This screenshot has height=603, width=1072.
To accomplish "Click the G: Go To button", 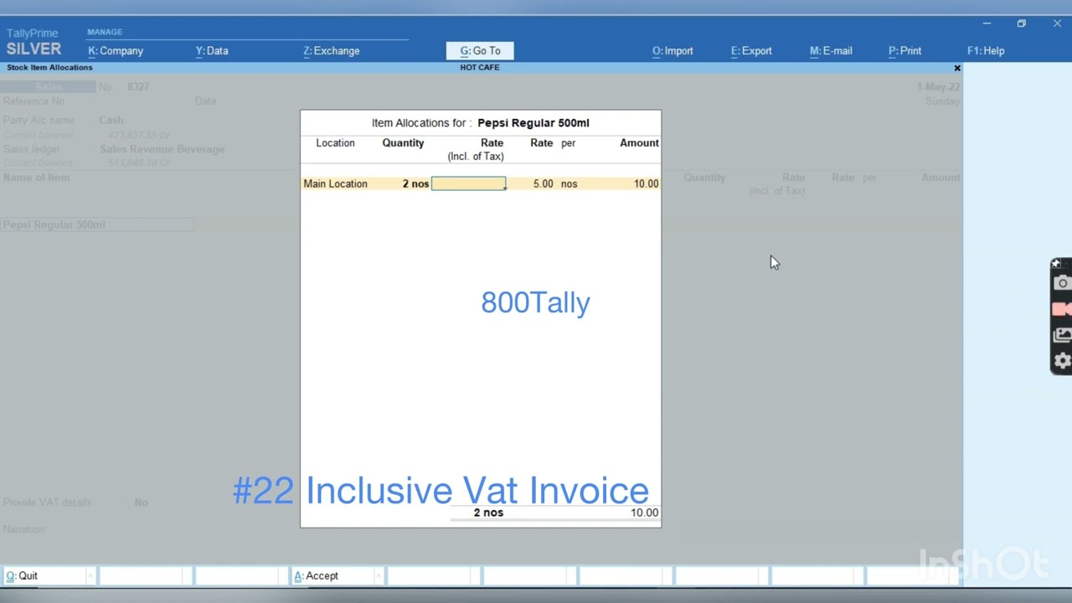I will tap(480, 51).
